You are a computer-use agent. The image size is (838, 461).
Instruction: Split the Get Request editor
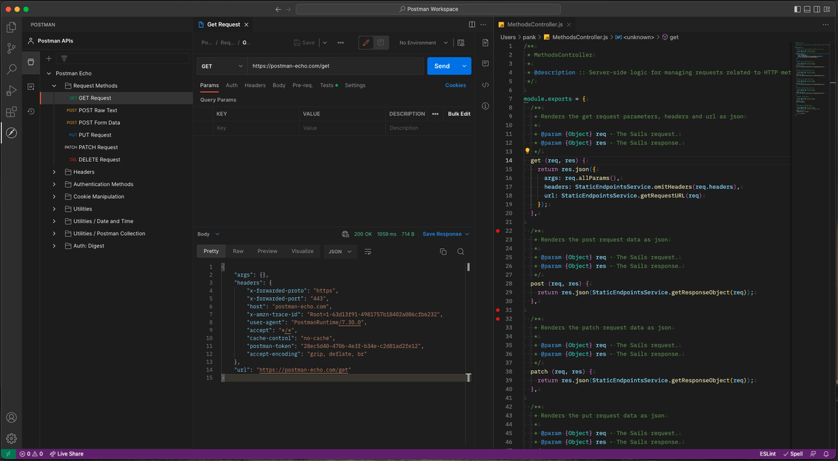point(472,24)
